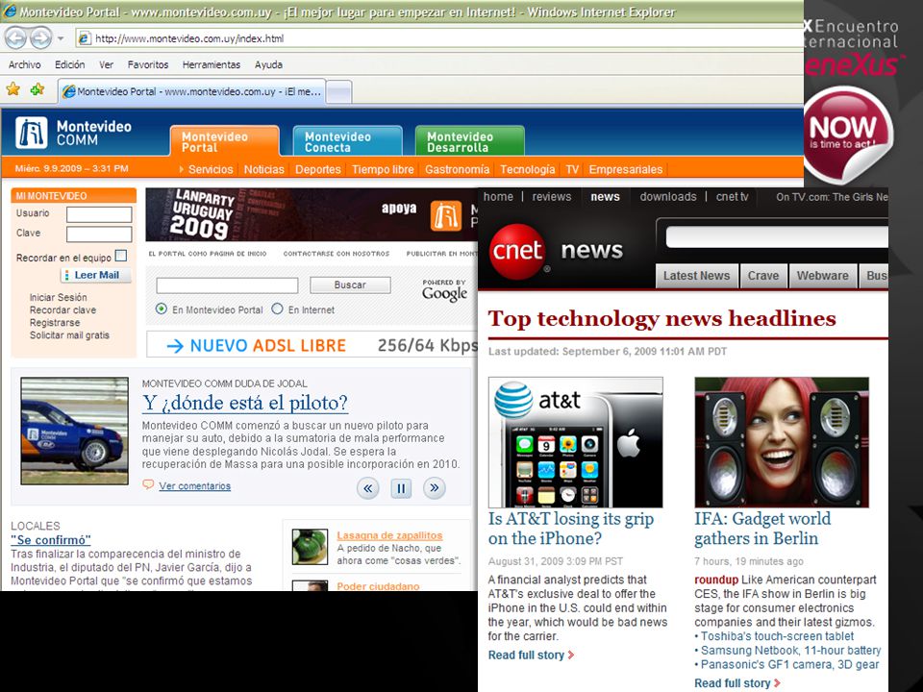Click the Ver comentarios link
This screenshot has height=692, width=923.
[x=195, y=486]
